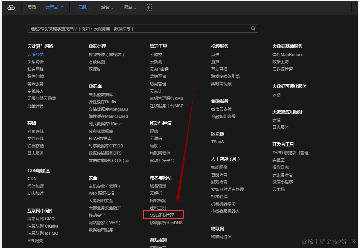Open 弹性缓存Redis link
Viewport: 359px width, 248px height.
(x=102, y=102)
